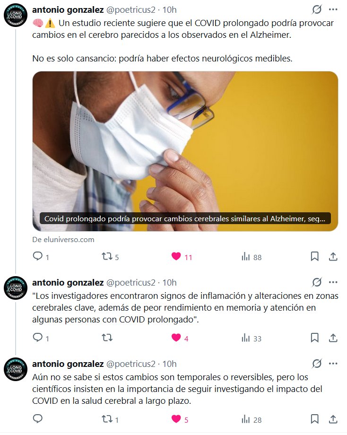Image resolution: width=347 pixels, height=435 pixels.
Task: Open antonio gonzalez profile name on first tweet
Action: [x=68, y=10]
